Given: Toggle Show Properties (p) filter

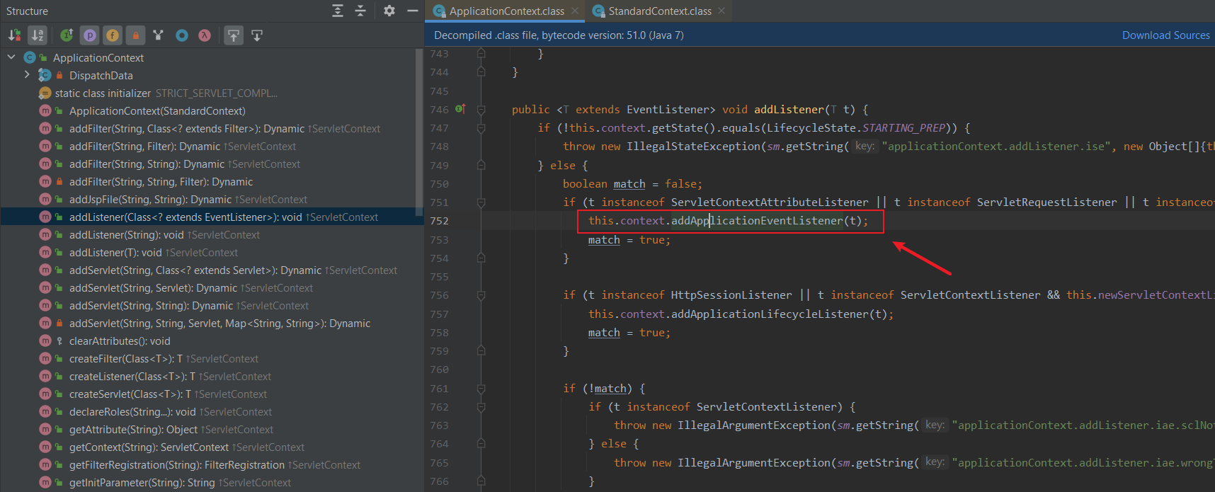Looking at the screenshot, I should (89, 35).
